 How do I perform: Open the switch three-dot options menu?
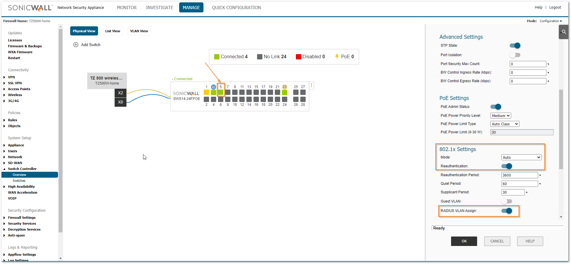311,85
